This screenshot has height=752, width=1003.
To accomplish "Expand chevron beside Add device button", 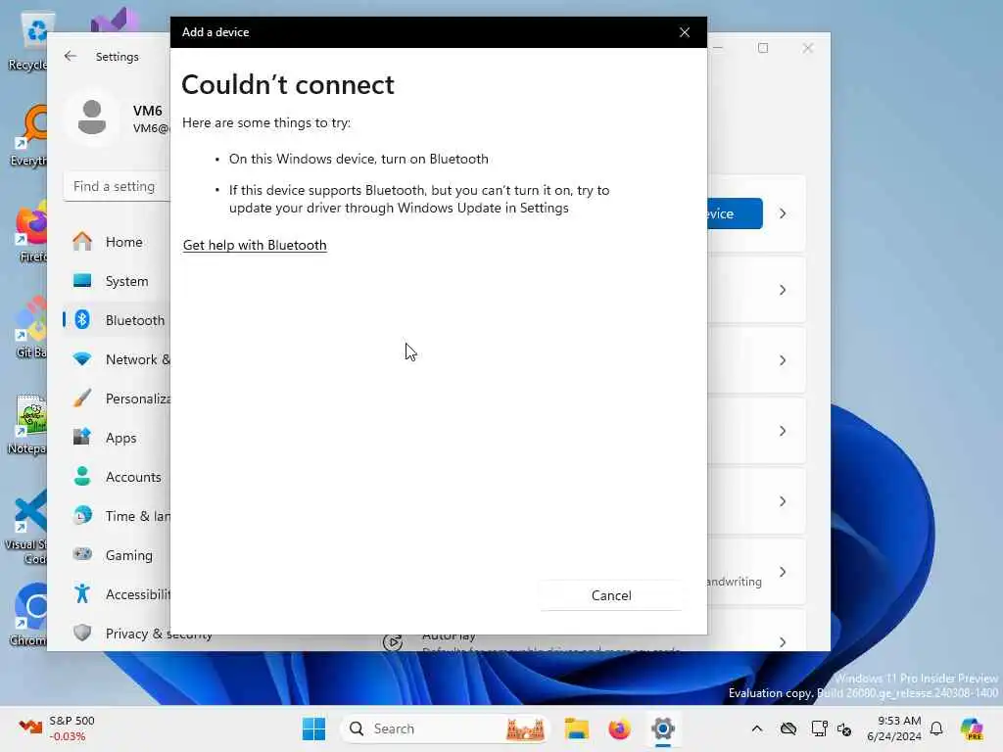I will pyautogui.click(x=783, y=213).
